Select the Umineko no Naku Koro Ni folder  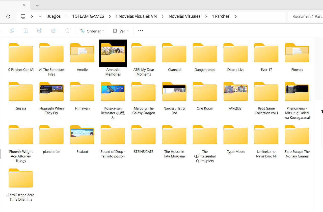266,135
